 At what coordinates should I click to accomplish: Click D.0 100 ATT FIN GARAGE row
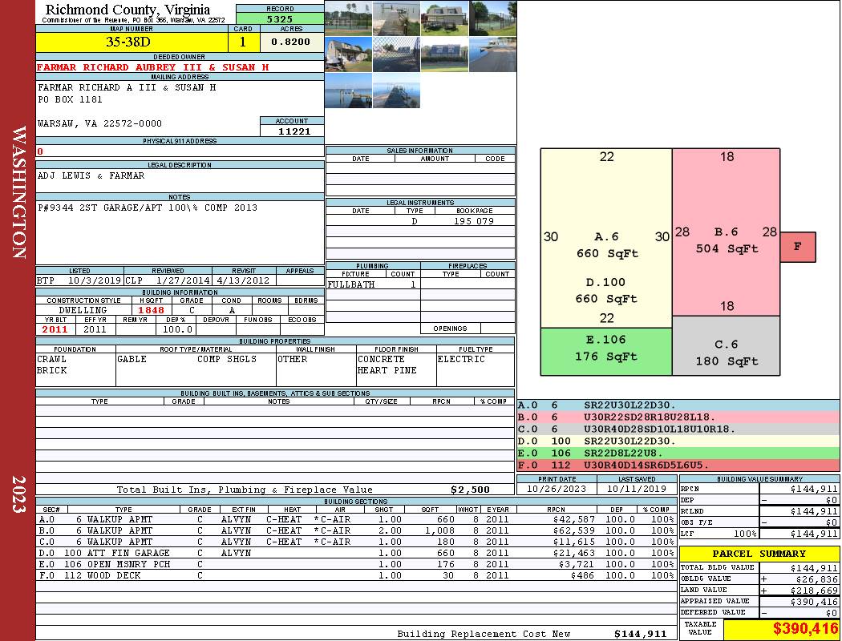pyautogui.click(x=356, y=553)
